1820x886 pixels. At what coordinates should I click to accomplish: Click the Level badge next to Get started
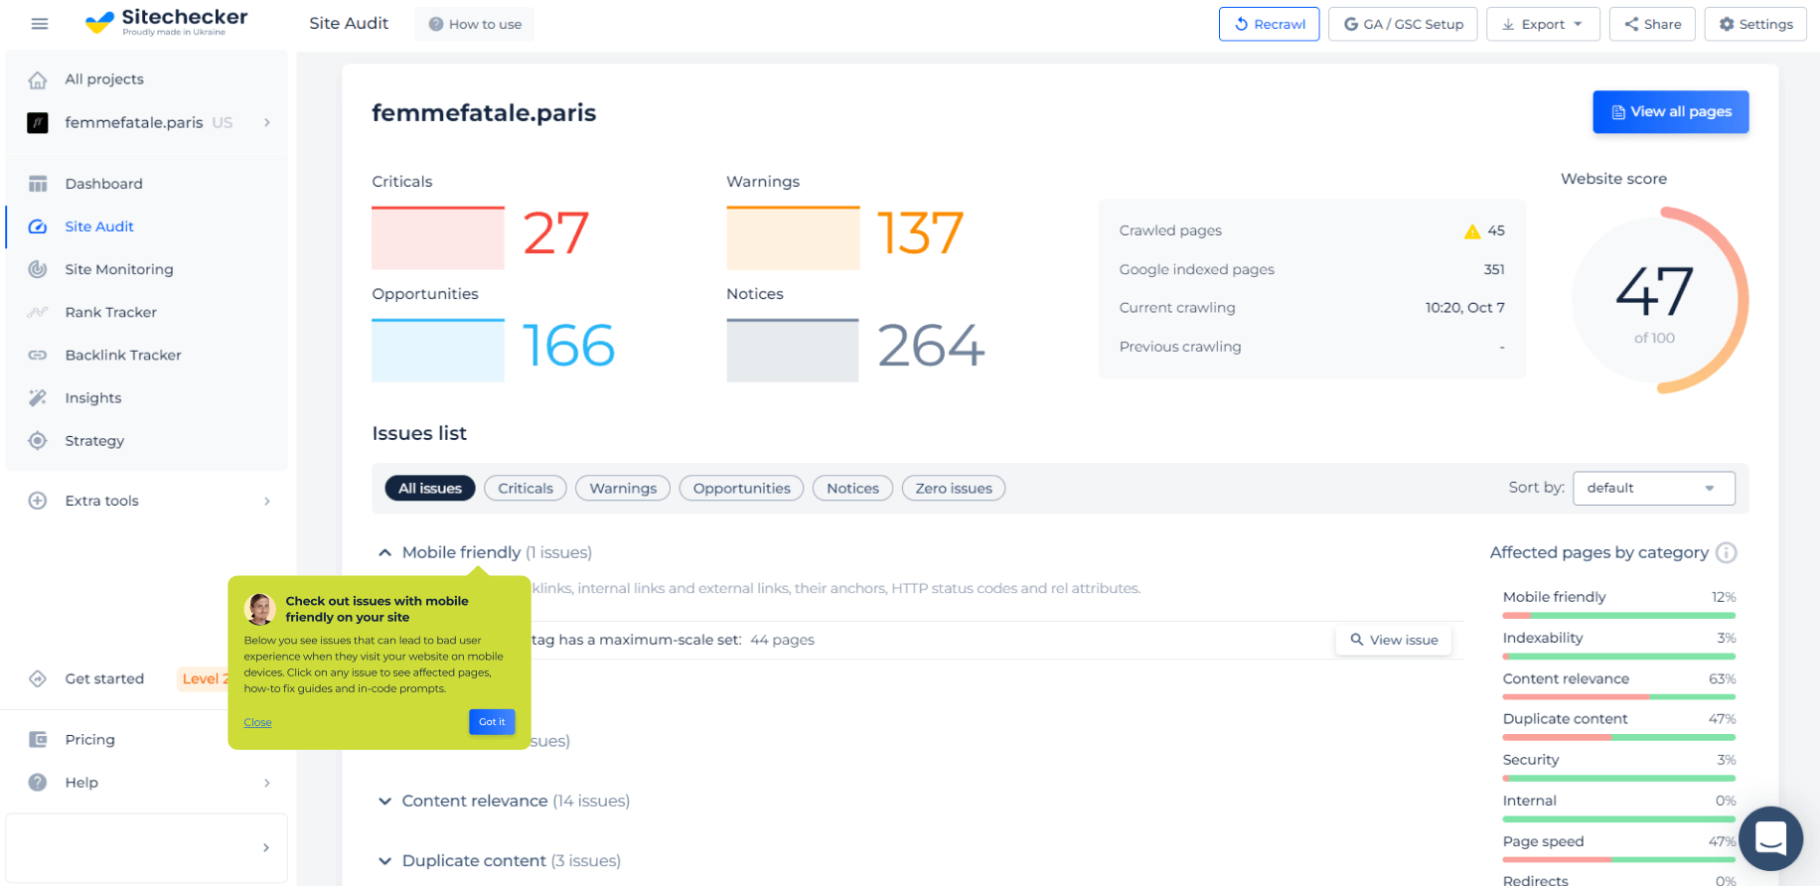204,678
